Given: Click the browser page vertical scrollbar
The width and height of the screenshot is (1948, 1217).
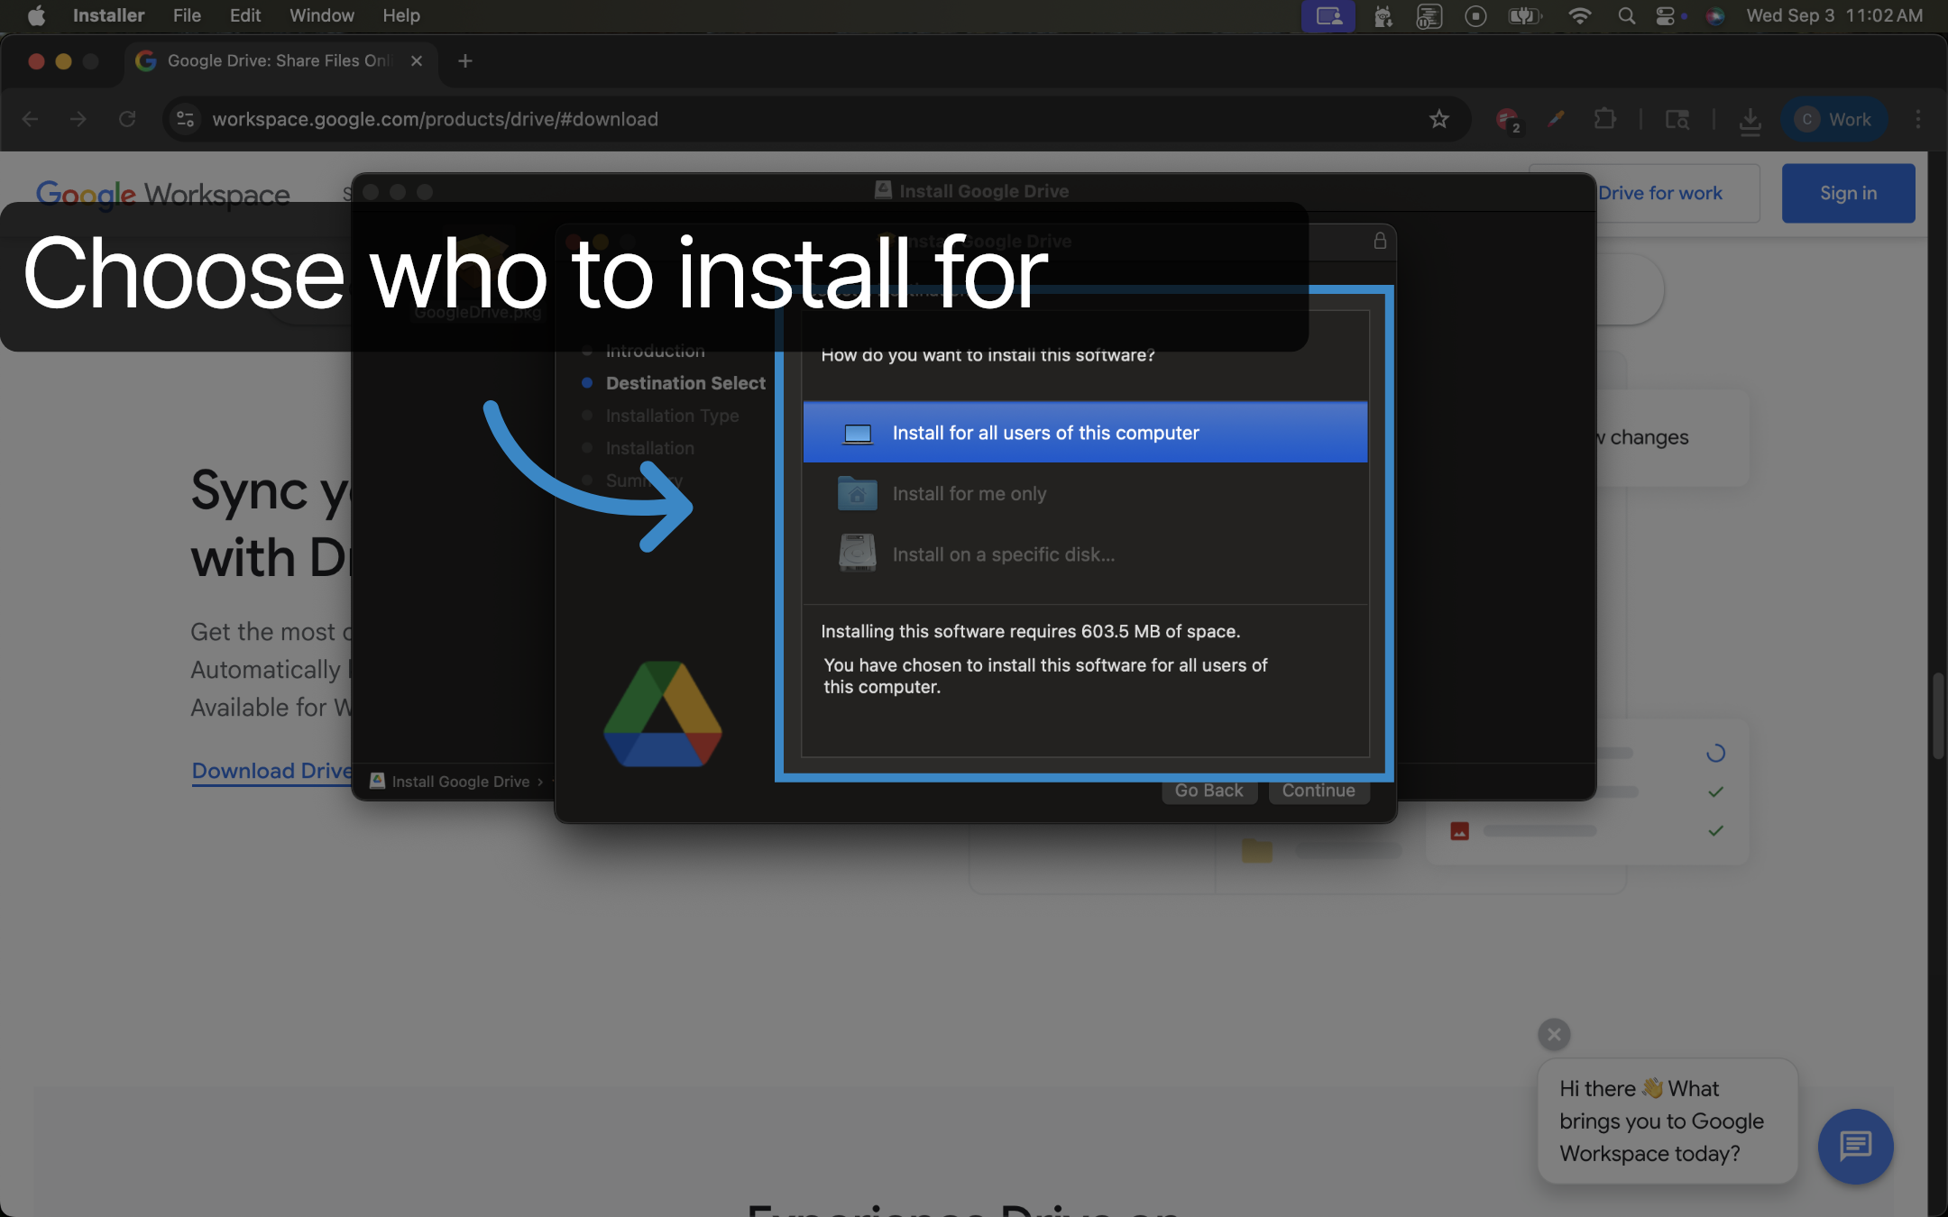Looking at the screenshot, I should 1937,716.
